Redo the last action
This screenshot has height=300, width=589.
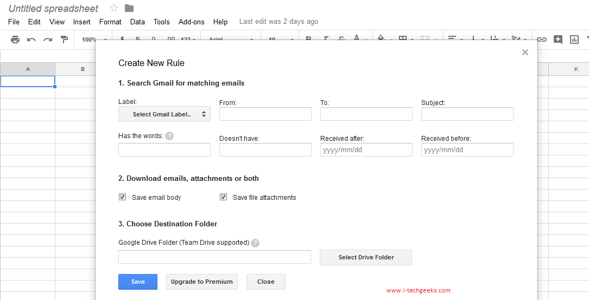(48, 40)
